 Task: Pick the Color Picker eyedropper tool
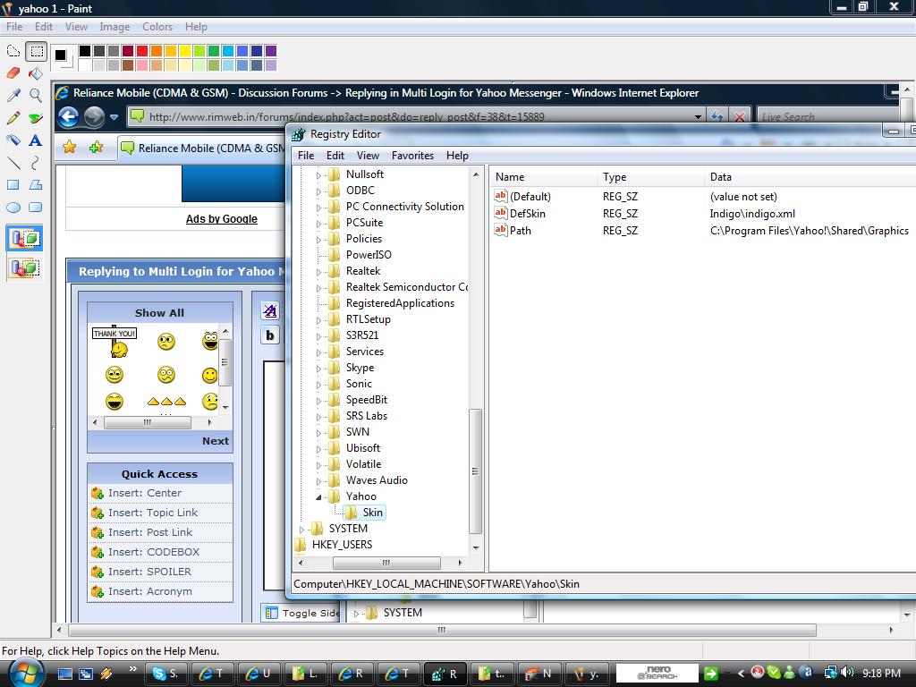click(x=13, y=96)
